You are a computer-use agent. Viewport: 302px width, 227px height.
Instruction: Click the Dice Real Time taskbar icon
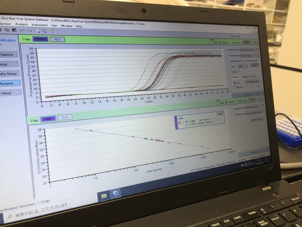click(x=115, y=194)
